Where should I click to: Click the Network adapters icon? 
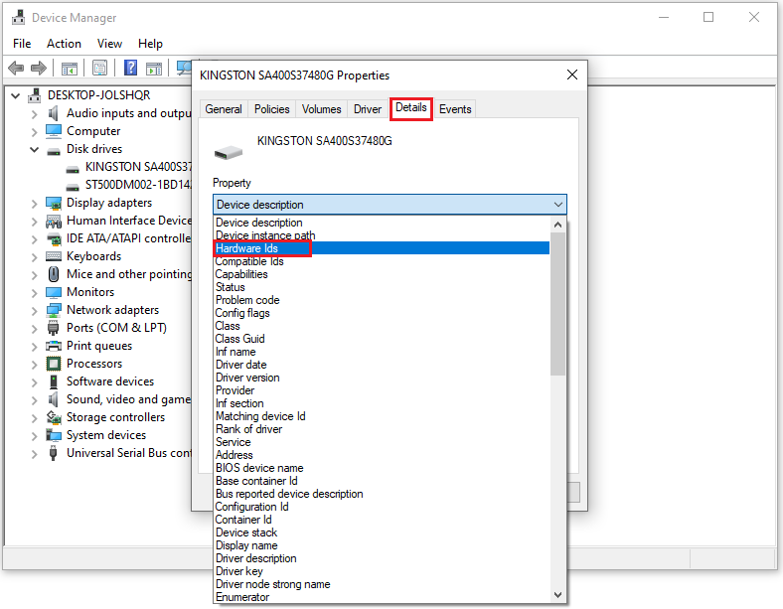coord(54,310)
